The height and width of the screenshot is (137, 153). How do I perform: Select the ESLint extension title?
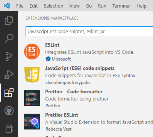(52, 45)
